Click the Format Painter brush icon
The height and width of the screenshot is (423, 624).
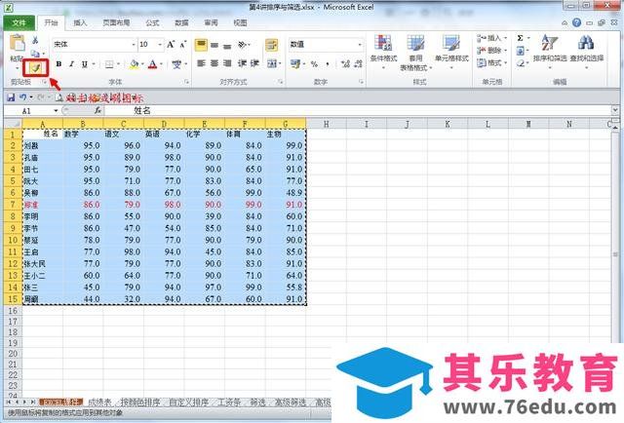(35, 68)
